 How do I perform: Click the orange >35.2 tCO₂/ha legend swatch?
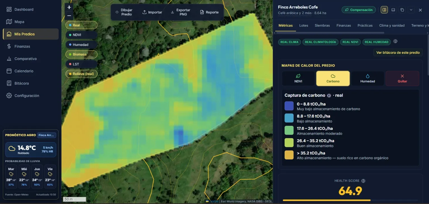[289, 155]
